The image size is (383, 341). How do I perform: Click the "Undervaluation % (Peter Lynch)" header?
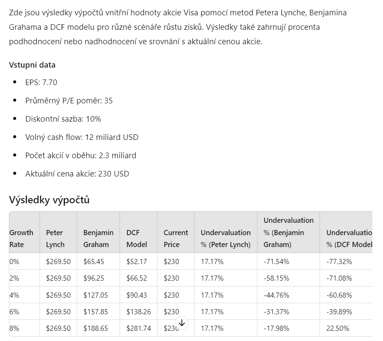click(x=226, y=239)
